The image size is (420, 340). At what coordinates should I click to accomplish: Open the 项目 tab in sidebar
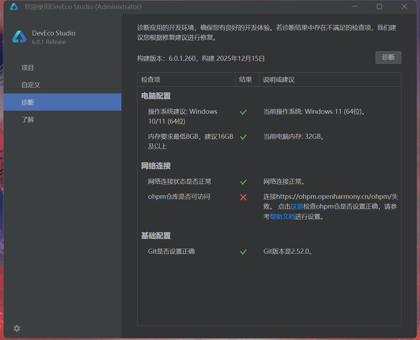click(62, 68)
